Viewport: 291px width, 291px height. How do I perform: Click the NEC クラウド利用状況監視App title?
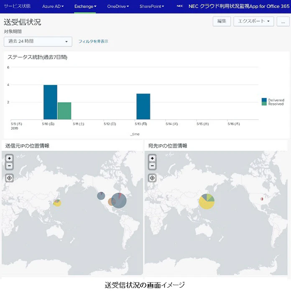239,6
